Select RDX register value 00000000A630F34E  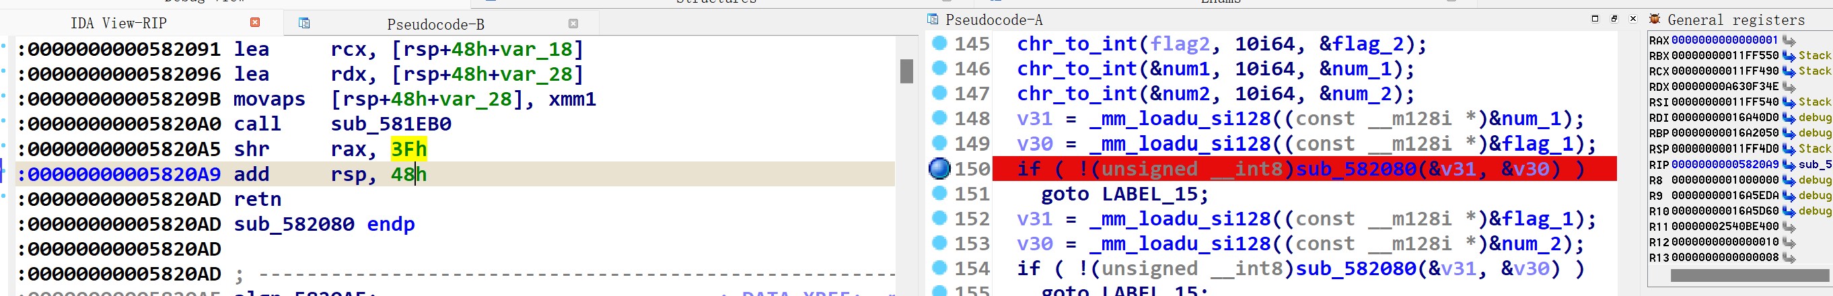(x=1724, y=86)
